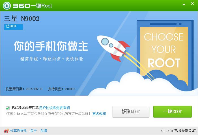Image resolution: width=198 pixels, height=135 pixels.
Task: Click the 已ROOT status badge
Action: (x=14, y=27)
